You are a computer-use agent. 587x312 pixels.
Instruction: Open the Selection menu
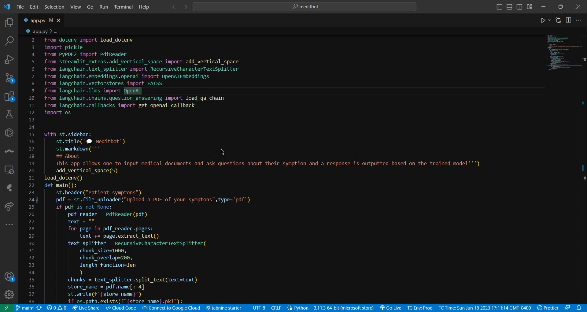(54, 7)
